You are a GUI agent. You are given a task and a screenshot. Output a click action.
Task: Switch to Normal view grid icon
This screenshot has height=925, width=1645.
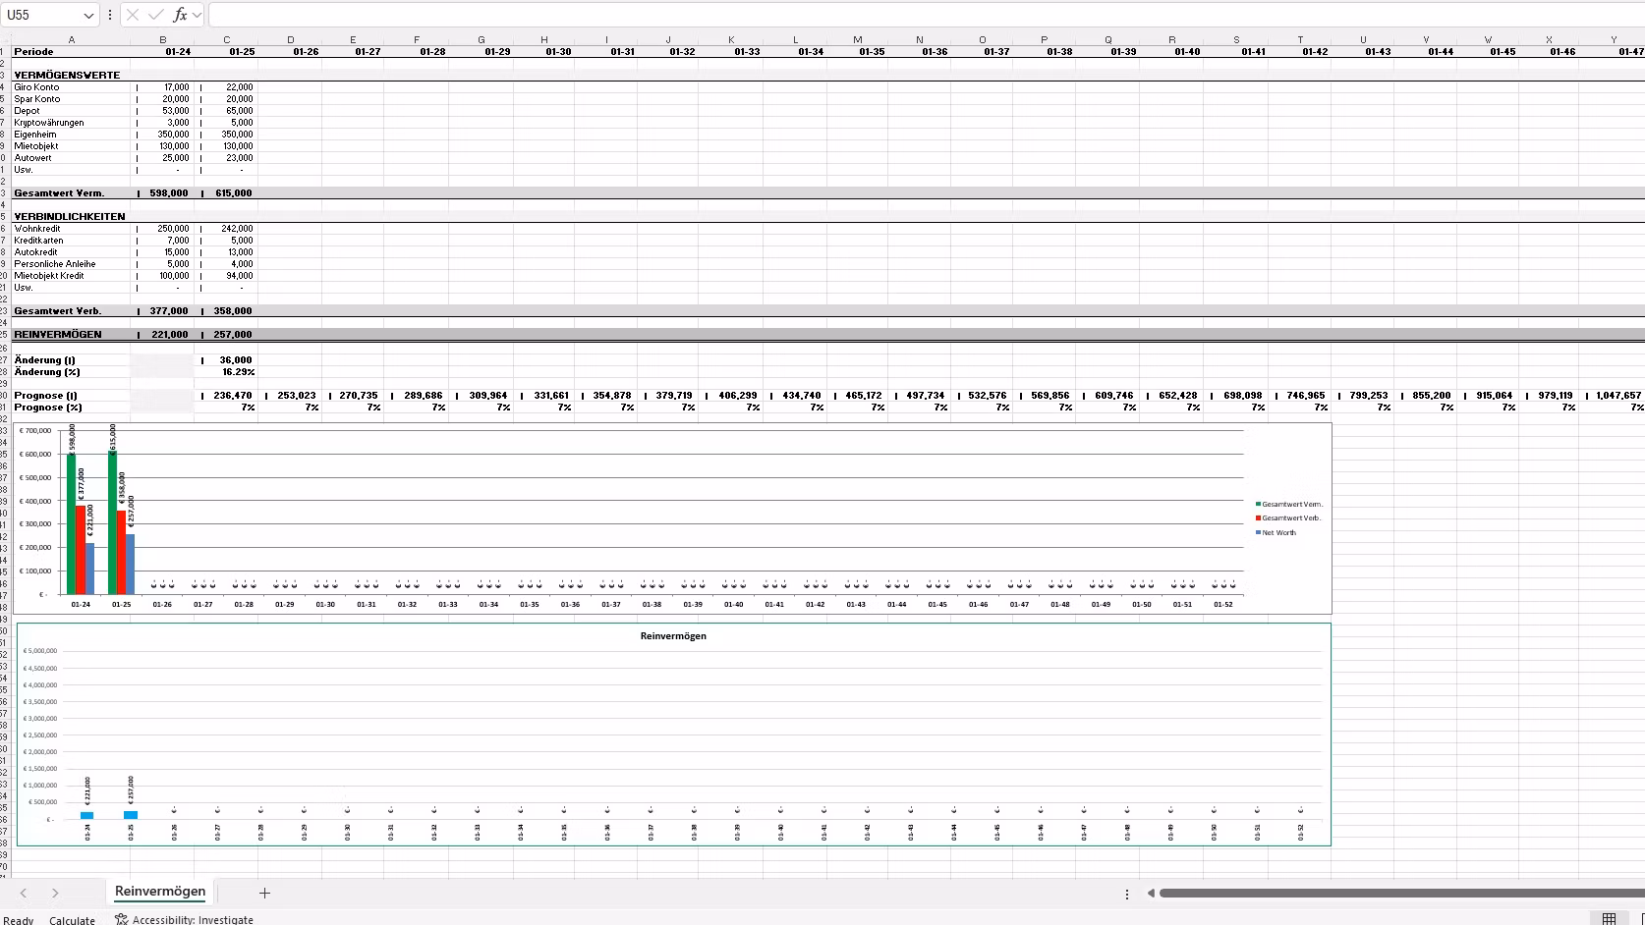point(1609,918)
